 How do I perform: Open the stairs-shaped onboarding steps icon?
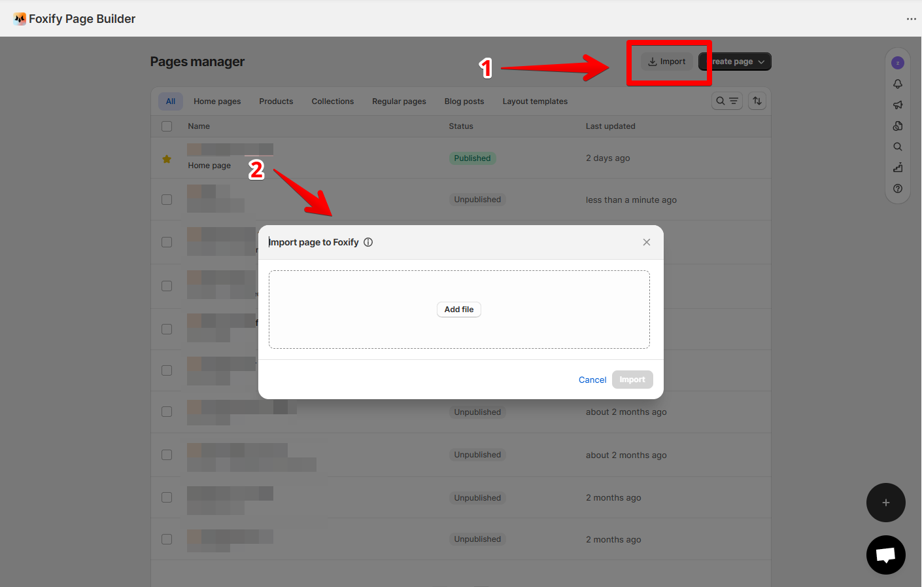tap(898, 168)
